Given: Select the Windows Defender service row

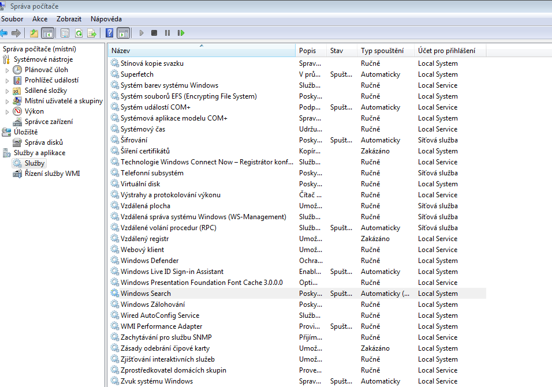Looking at the screenshot, I should [x=150, y=261].
